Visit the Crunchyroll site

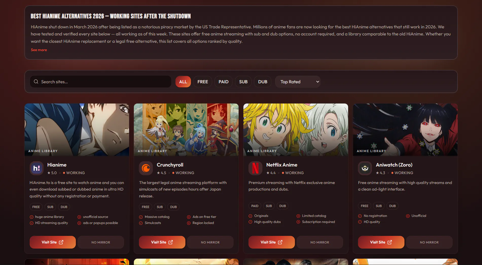[x=162, y=242]
